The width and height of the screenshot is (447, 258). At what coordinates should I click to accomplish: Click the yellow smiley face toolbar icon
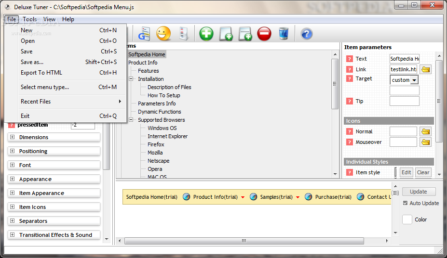163,34
